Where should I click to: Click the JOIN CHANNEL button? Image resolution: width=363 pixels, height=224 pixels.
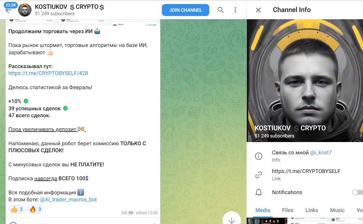185,10
